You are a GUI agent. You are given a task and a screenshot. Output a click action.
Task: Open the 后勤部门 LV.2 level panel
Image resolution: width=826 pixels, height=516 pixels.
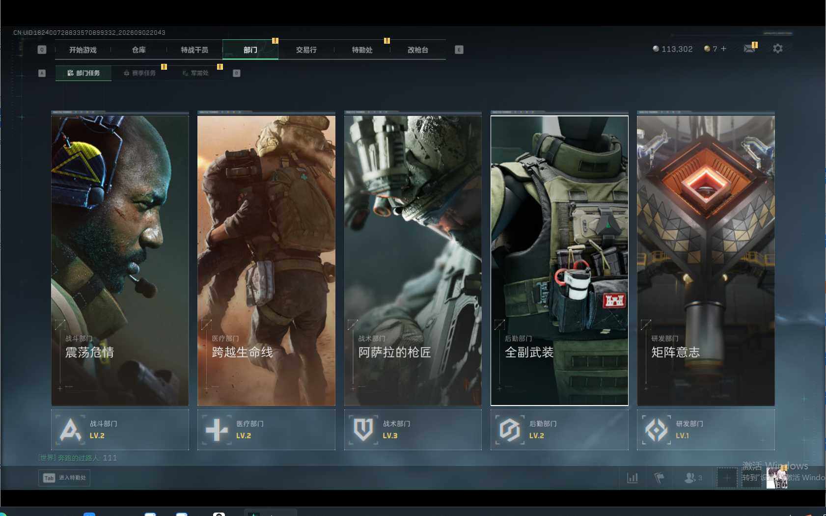point(559,430)
